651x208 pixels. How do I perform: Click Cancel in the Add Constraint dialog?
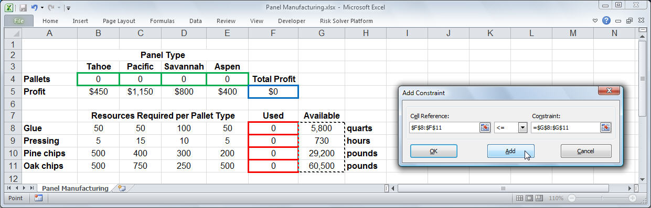click(586, 151)
